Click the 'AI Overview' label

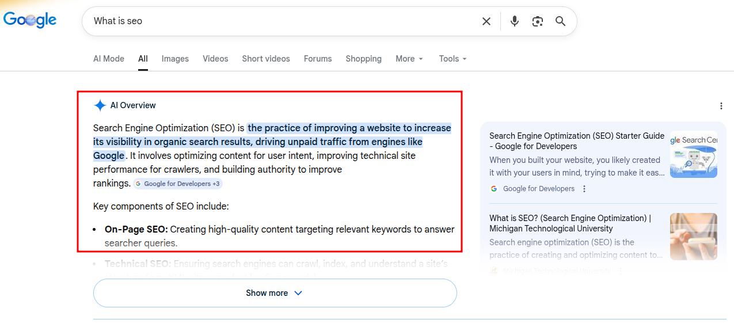(x=133, y=105)
